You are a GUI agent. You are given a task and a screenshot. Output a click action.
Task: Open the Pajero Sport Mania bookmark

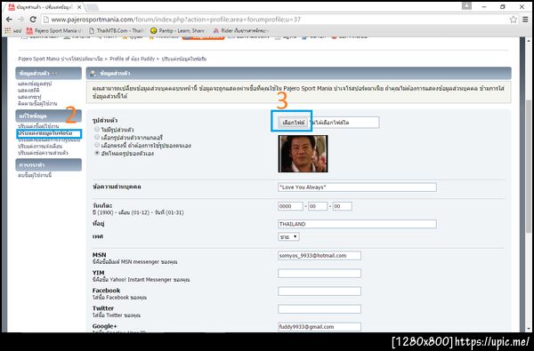(53, 30)
